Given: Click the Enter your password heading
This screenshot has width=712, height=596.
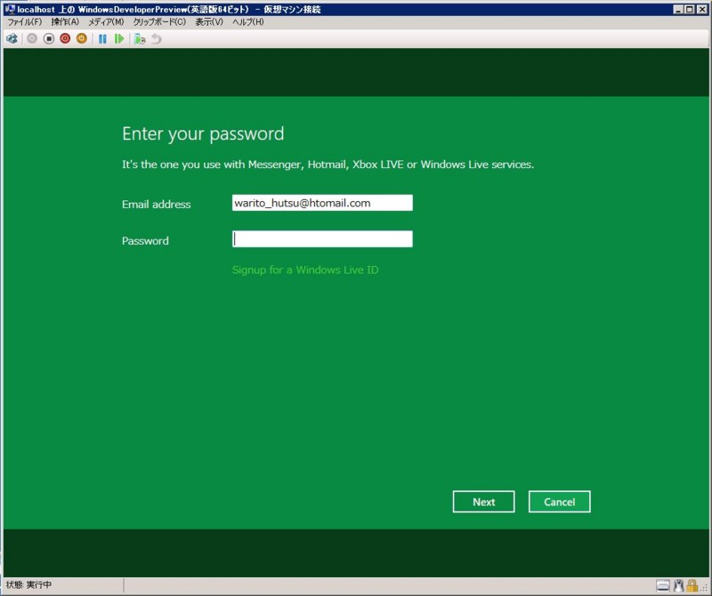Looking at the screenshot, I should [203, 134].
